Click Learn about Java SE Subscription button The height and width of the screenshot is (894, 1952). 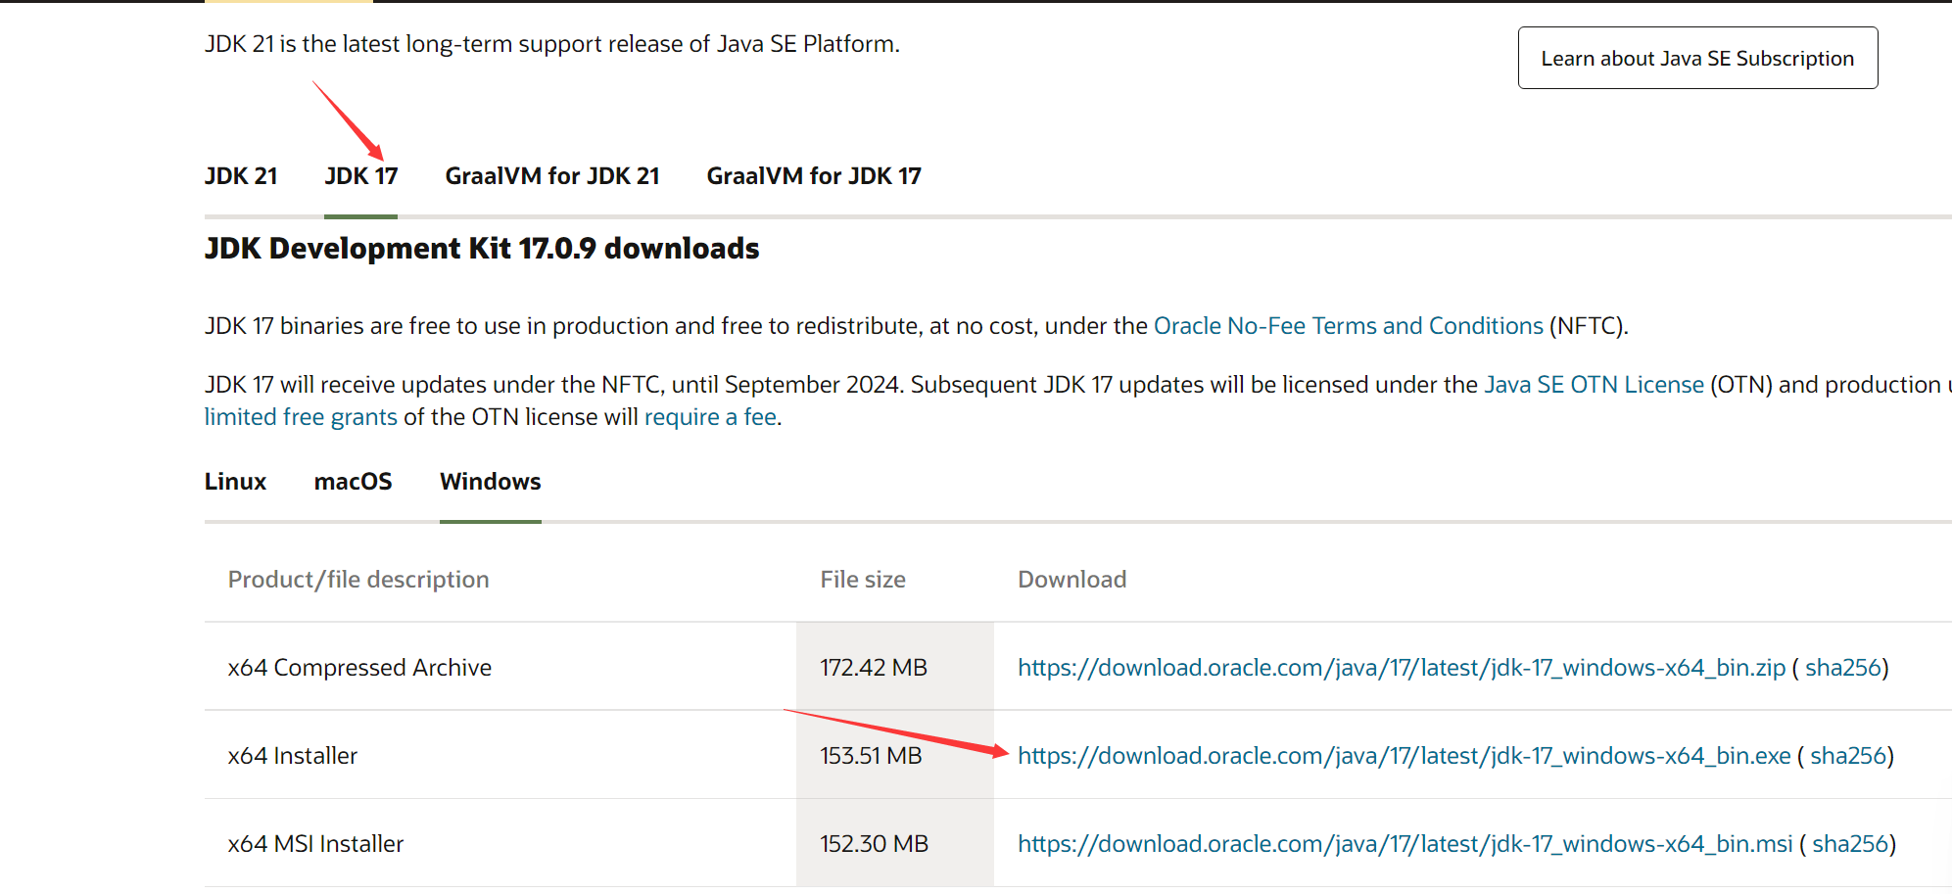[1697, 58]
